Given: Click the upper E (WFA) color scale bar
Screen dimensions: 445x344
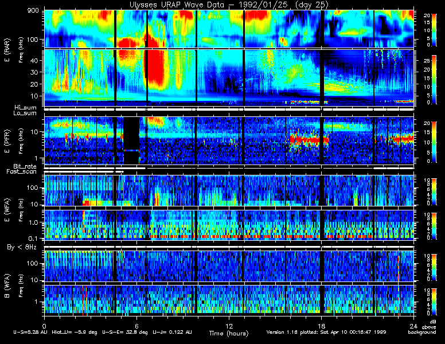Looking at the screenshot, I should coord(434,192).
